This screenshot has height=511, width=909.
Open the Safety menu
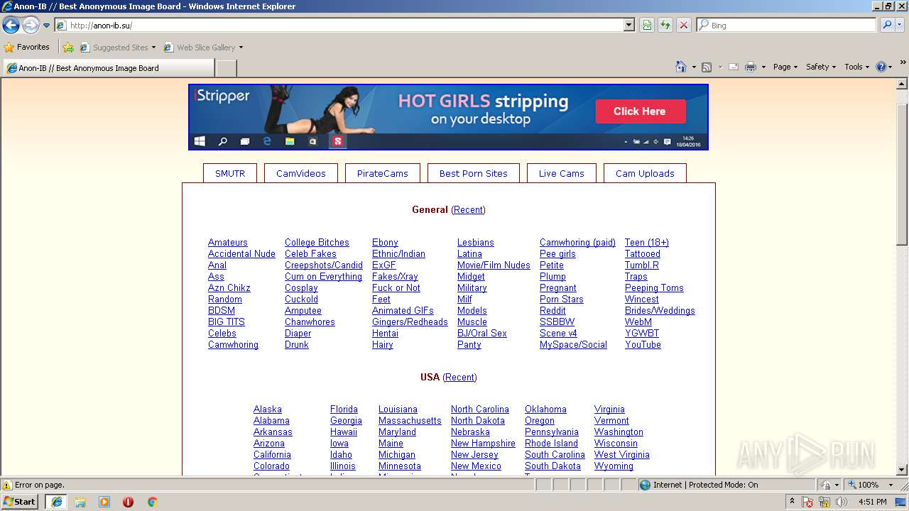(821, 67)
